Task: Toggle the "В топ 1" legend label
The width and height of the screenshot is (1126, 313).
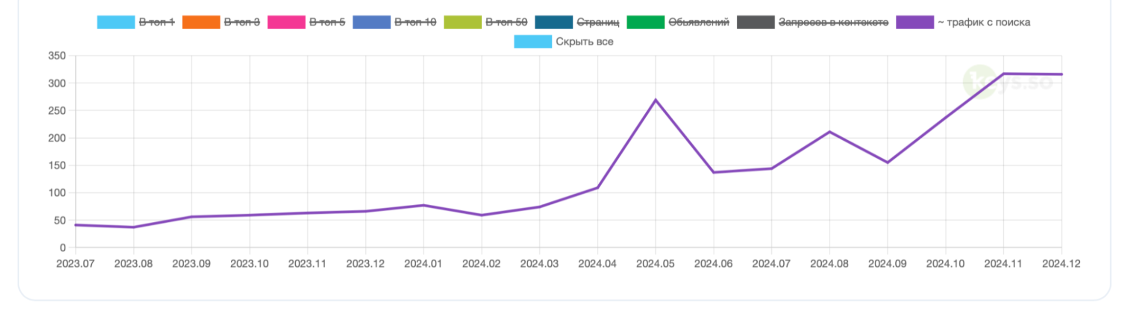Action: 157,23
